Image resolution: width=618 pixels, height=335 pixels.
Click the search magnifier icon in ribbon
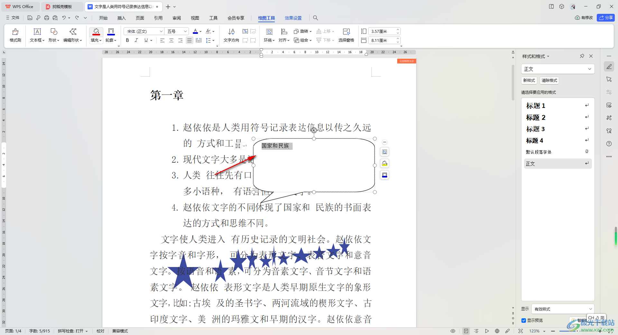[315, 18]
